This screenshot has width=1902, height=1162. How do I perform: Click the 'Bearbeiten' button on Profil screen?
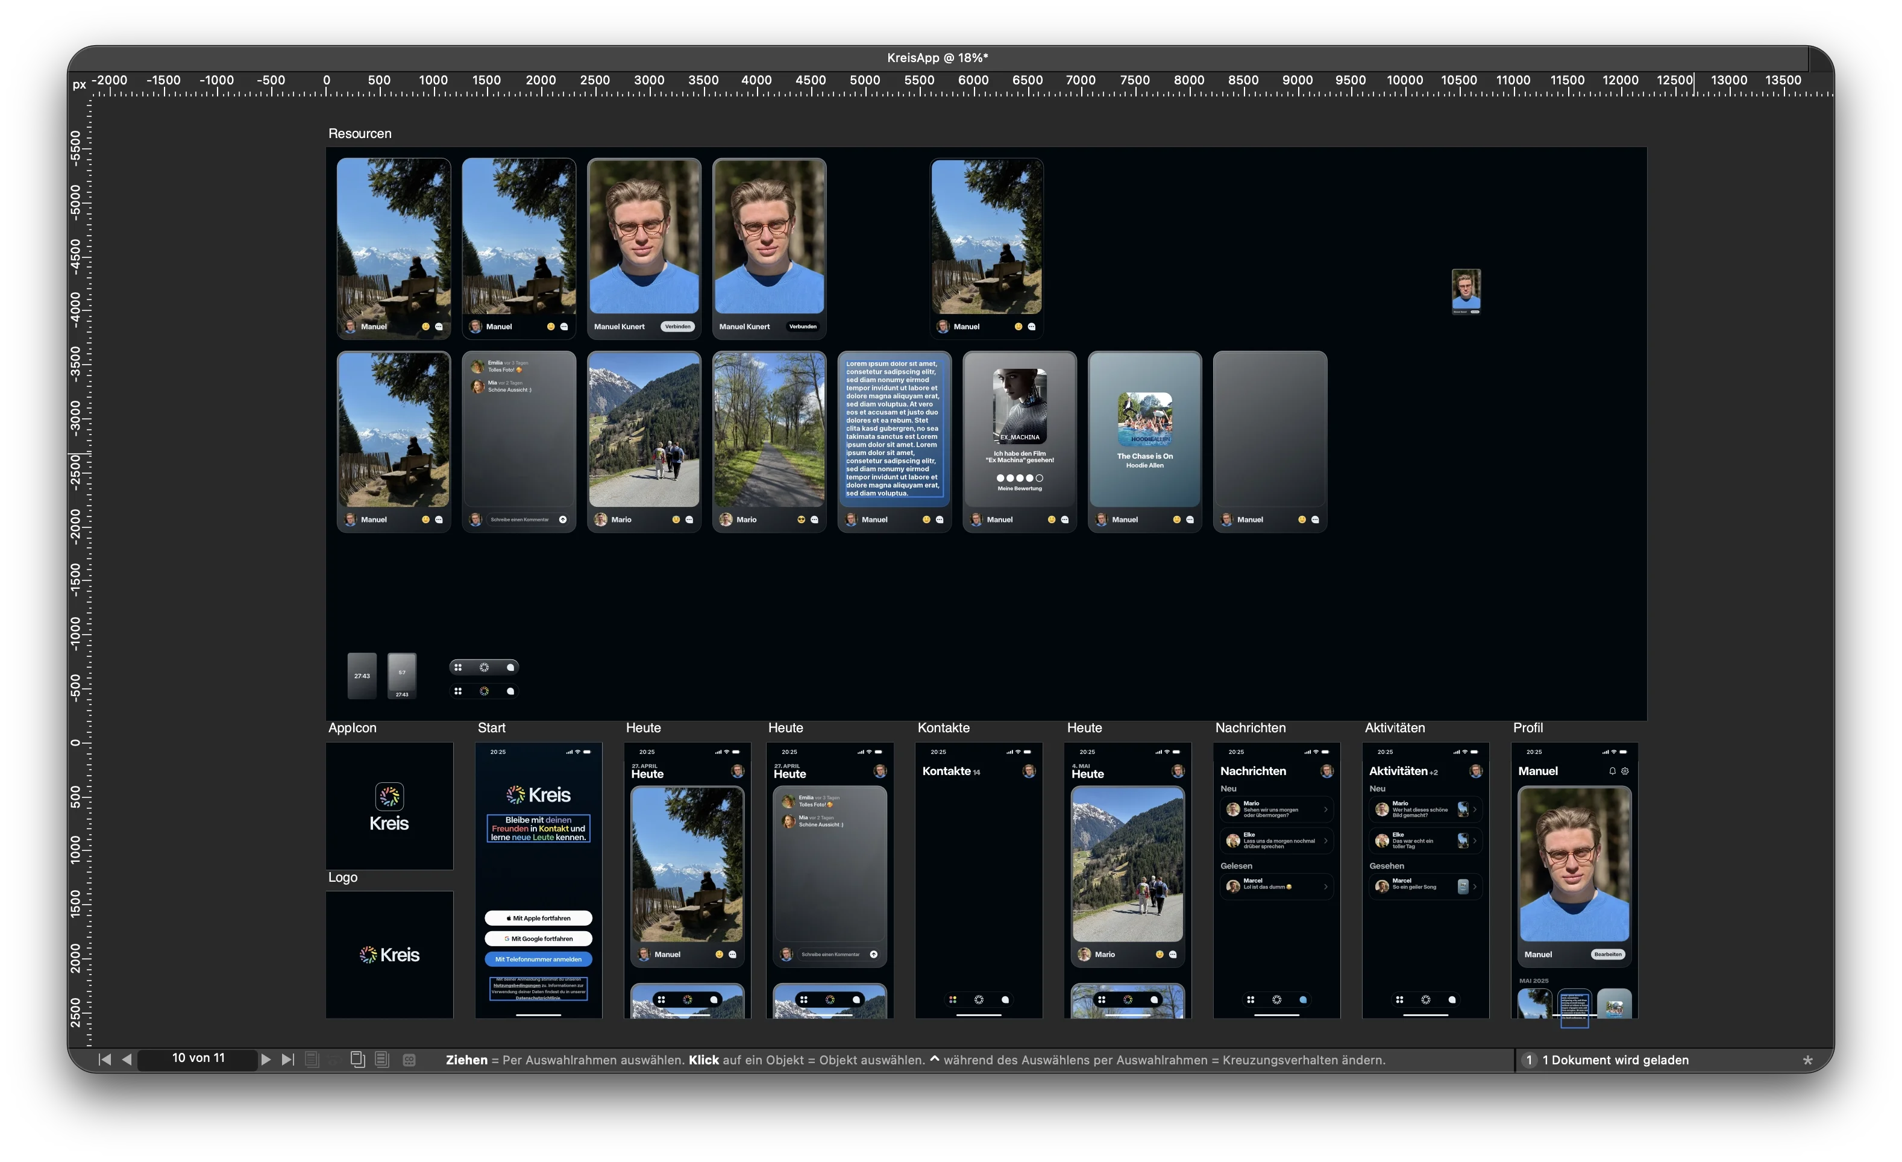(x=1608, y=954)
